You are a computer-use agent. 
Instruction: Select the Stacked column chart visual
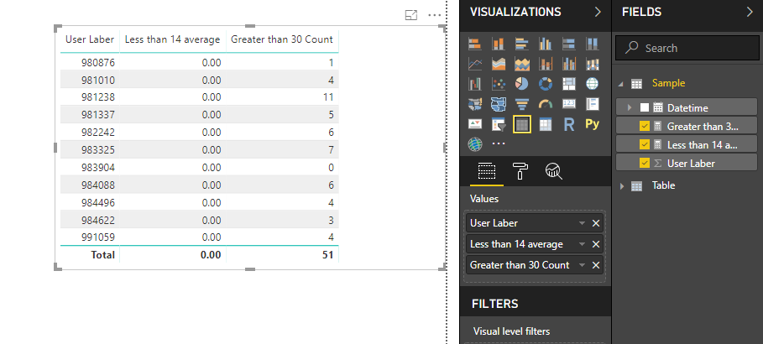[x=499, y=44]
